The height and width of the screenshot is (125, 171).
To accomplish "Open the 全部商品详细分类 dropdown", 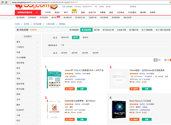I will point(28,12).
